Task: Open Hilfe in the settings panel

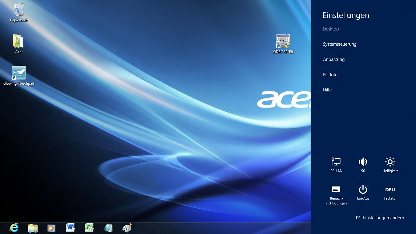Action: pos(327,90)
